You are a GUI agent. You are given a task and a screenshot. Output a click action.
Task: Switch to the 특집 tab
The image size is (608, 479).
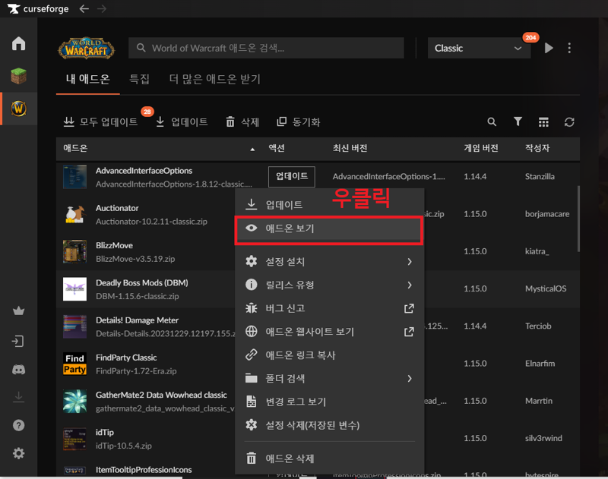[139, 79]
